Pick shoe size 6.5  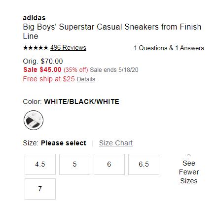(143, 164)
